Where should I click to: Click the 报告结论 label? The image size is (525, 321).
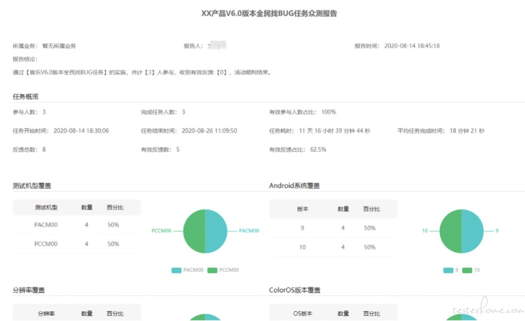25,59
